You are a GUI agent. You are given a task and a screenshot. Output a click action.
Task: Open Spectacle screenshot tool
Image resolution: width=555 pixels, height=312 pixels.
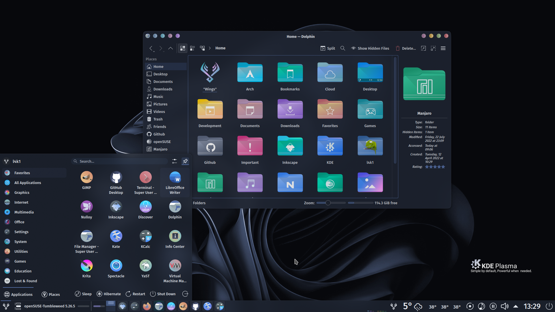coord(116,269)
